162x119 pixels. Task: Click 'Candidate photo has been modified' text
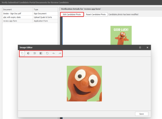(123, 14)
